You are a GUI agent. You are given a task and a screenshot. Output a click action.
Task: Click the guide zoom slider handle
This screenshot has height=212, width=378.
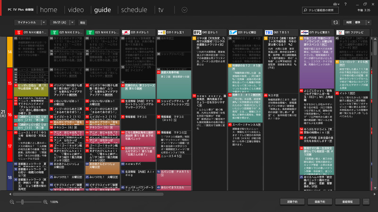click(22, 202)
